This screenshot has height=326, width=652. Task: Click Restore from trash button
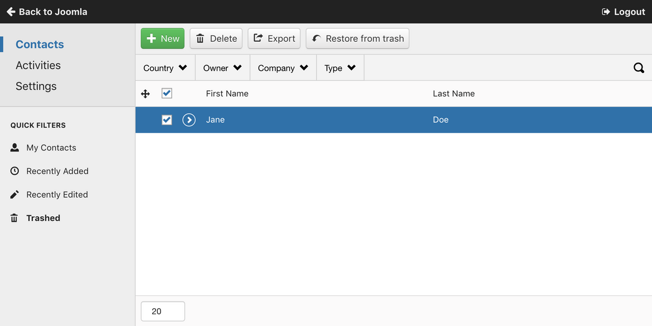point(358,38)
